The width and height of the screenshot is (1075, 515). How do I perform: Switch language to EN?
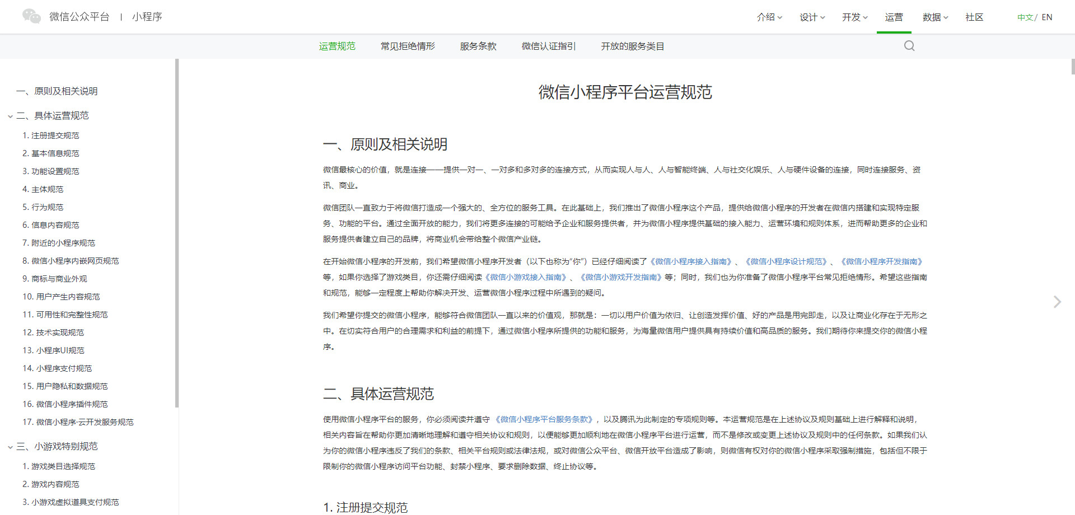pos(1047,17)
